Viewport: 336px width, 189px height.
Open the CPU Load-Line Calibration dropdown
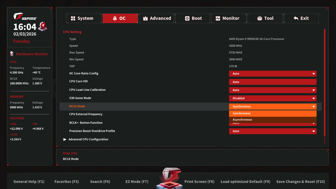(273, 90)
